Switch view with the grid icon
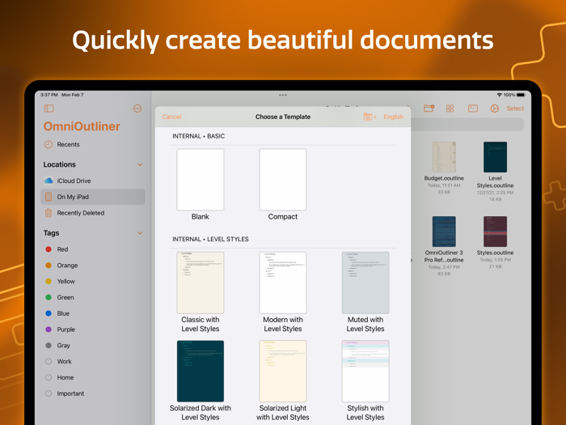The width and height of the screenshot is (566, 425). pyautogui.click(x=450, y=108)
